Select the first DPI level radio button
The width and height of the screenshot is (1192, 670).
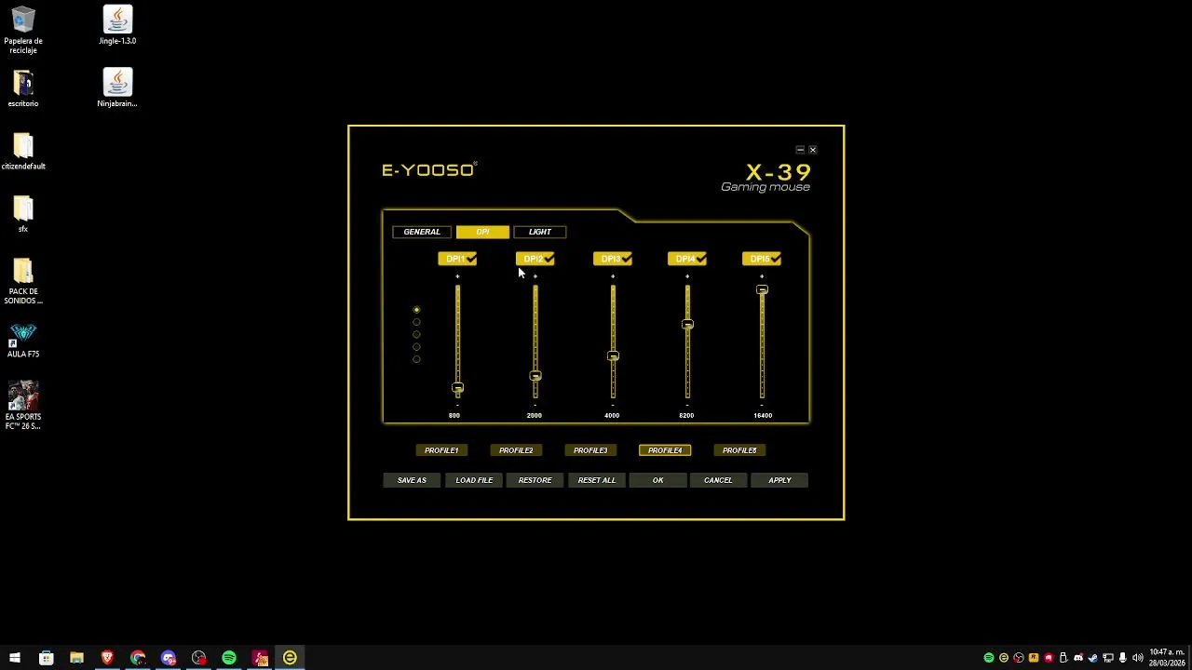[416, 310]
